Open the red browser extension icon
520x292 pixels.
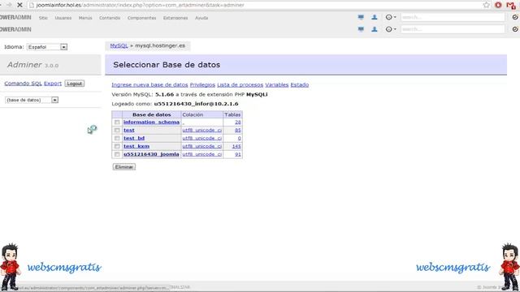(x=498, y=5)
